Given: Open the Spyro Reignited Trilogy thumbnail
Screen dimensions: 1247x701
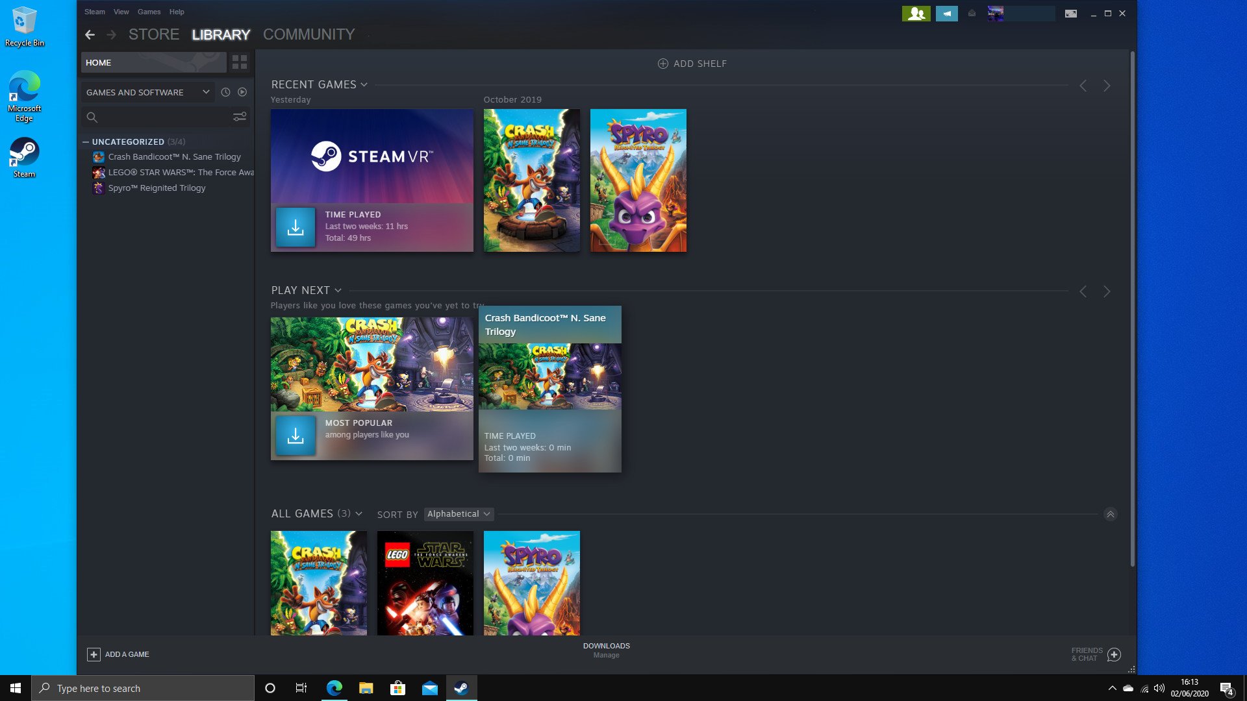Looking at the screenshot, I should tap(638, 180).
